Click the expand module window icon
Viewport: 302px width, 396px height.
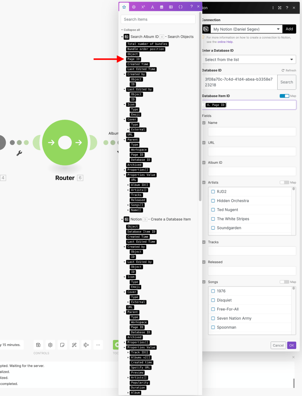[280, 8]
